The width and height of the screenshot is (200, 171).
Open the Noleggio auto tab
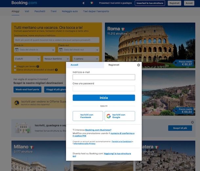click(70, 11)
